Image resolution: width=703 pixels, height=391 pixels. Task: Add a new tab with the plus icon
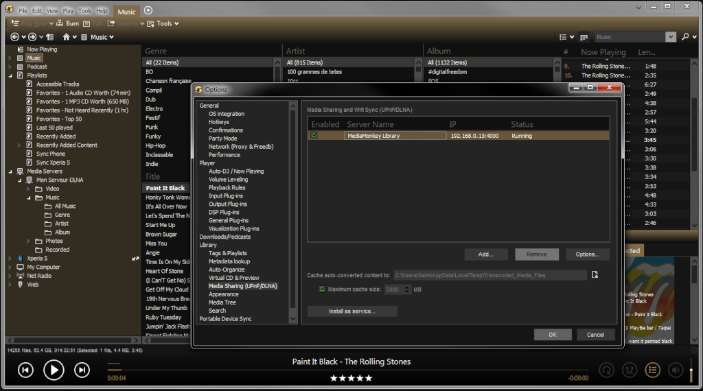148,10
